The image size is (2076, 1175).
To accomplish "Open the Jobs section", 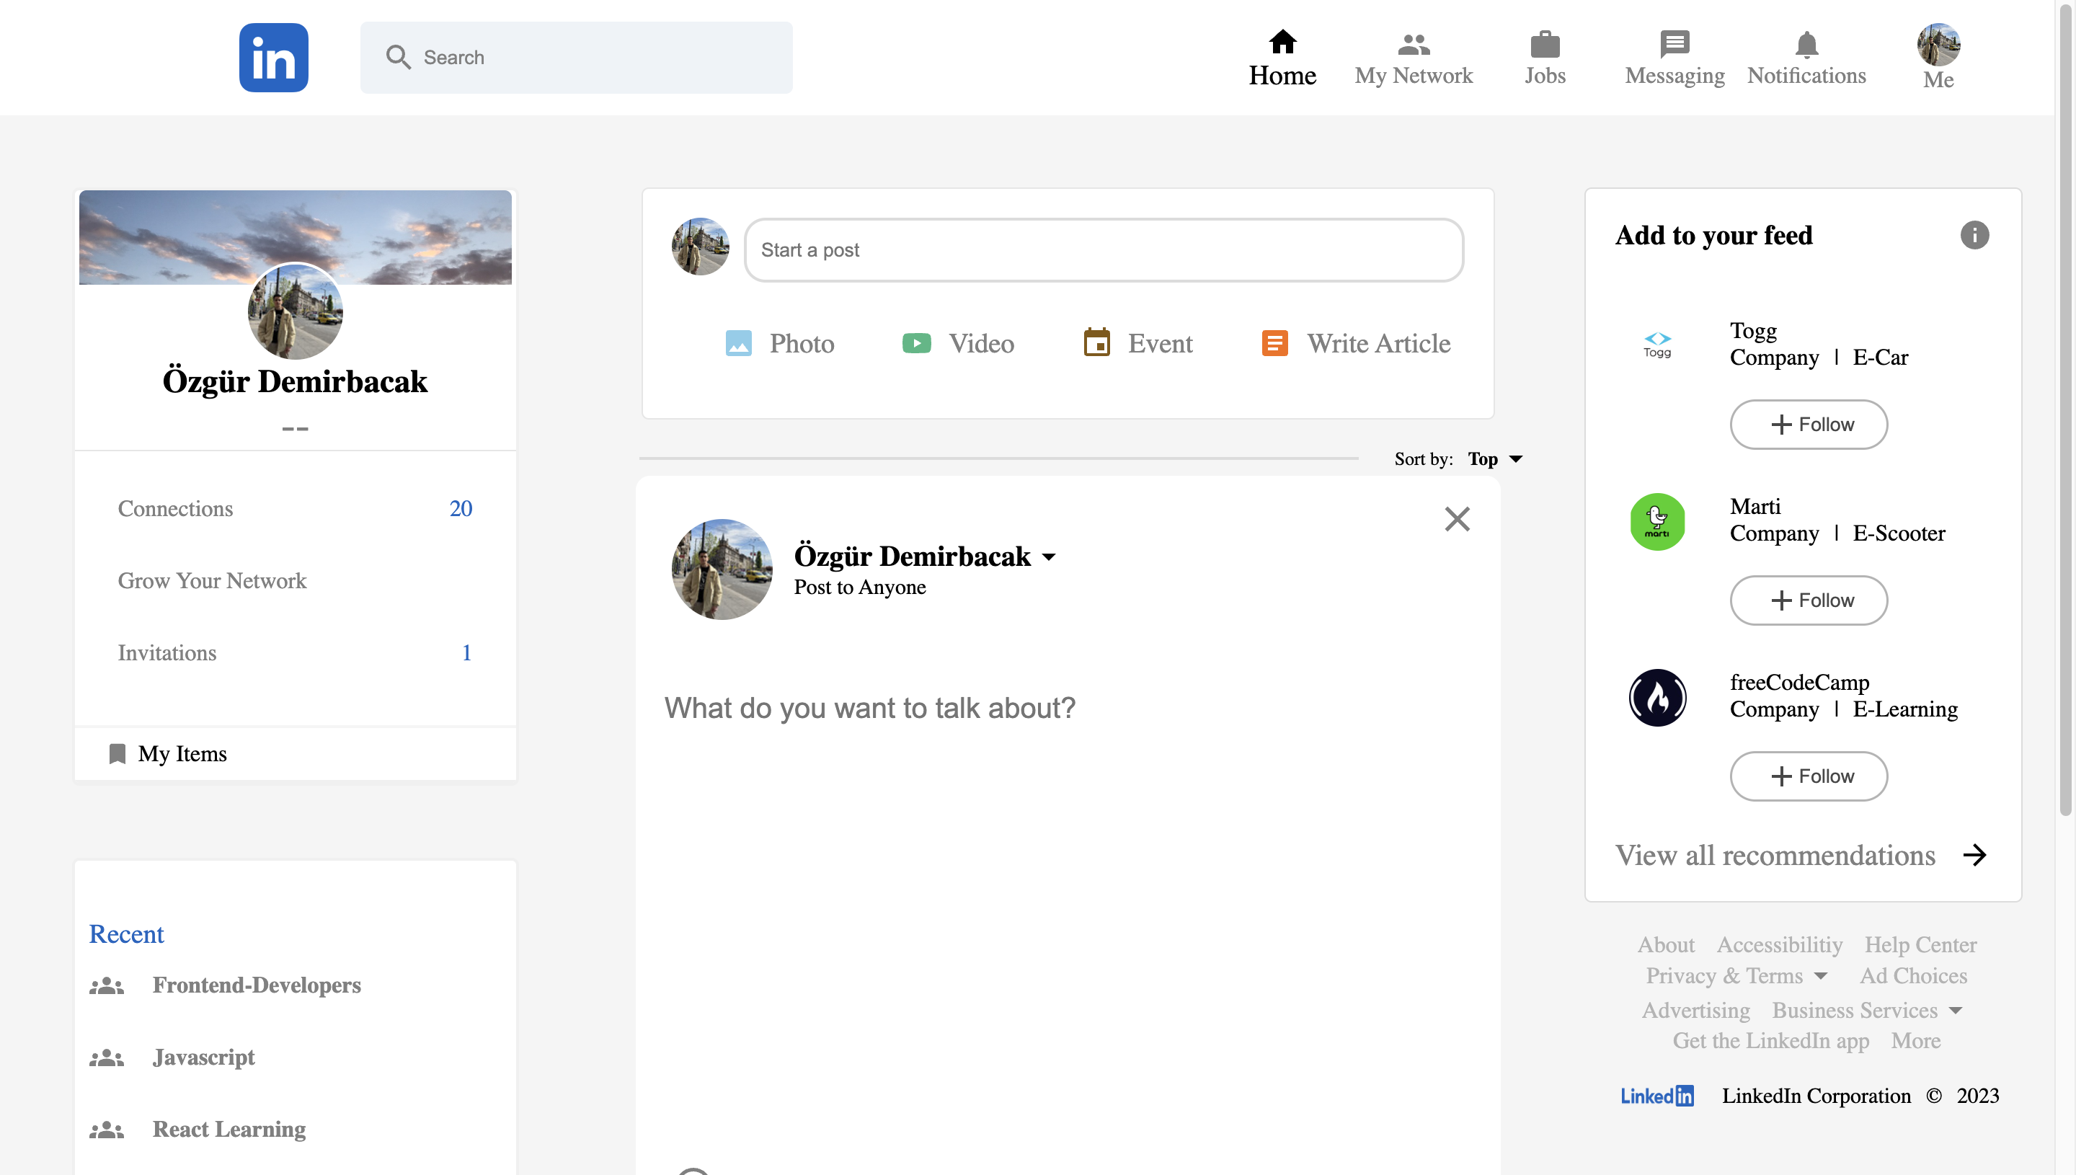I will [1545, 56].
